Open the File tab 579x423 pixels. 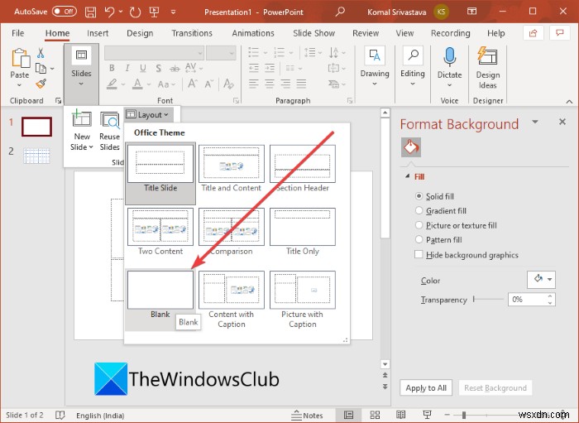pos(17,33)
